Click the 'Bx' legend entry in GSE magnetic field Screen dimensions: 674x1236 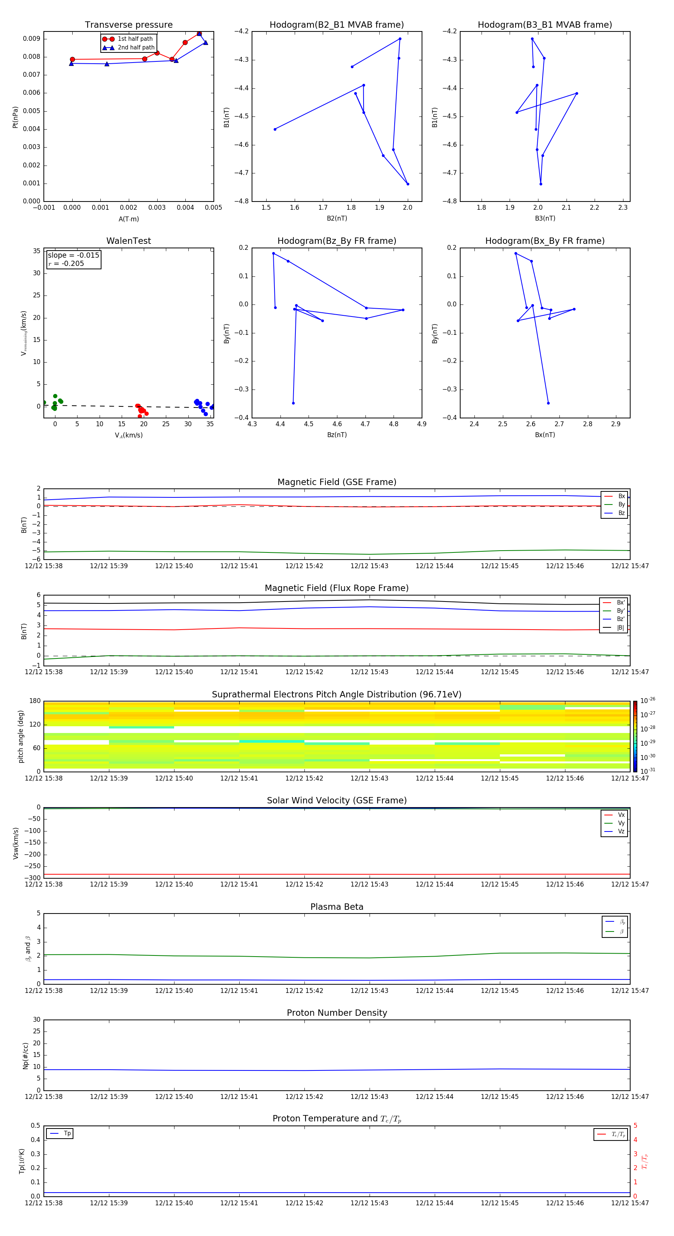click(614, 496)
